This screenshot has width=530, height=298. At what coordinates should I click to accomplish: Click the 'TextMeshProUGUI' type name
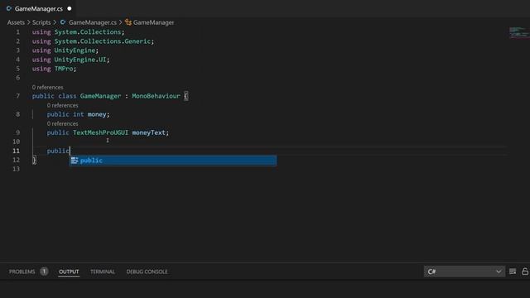[x=100, y=132]
